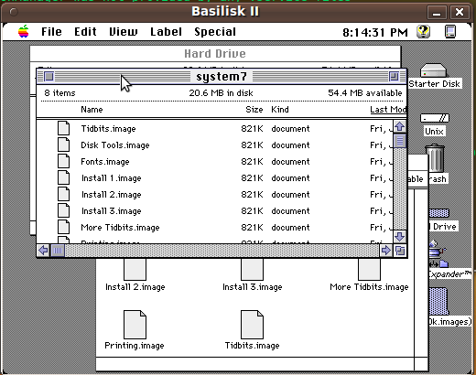The image size is (476, 375).
Task: Click the vertical scrollbar thumb
Action: point(400,141)
